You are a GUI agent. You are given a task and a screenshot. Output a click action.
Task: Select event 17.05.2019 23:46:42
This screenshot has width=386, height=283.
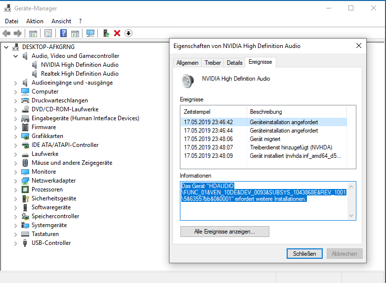coord(263,122)
